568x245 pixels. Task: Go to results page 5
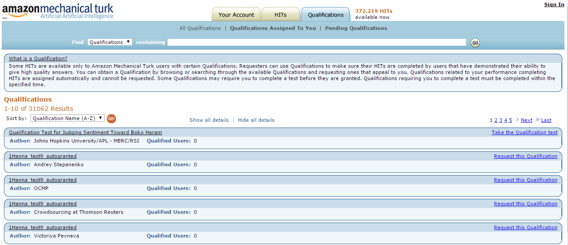[x=511, y=120]
